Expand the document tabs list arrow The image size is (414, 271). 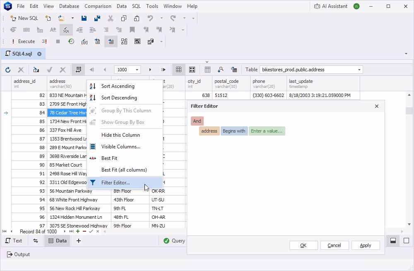pyautogui.click(x=406, y=54)
